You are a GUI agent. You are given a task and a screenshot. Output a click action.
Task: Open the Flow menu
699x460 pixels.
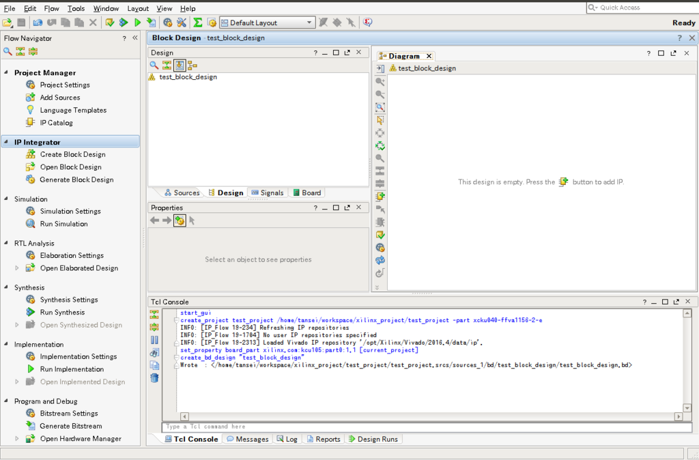(52, 8)
